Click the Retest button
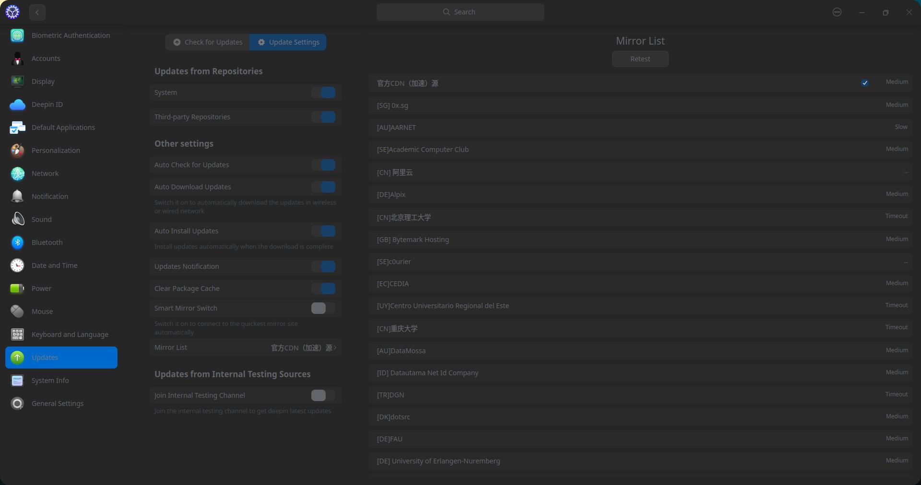 pyautogui.click(x=640, y=59)
